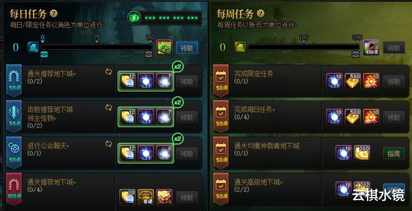Click the green daily reward chest icon
412x211 pixels.
pos(164,47)
